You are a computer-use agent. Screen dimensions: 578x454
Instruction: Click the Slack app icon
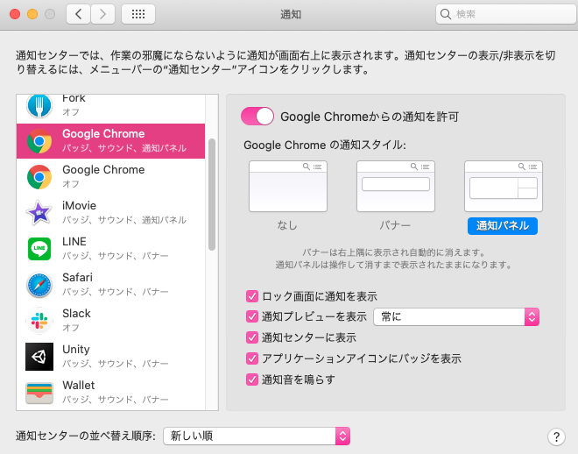tap(39, 321)
